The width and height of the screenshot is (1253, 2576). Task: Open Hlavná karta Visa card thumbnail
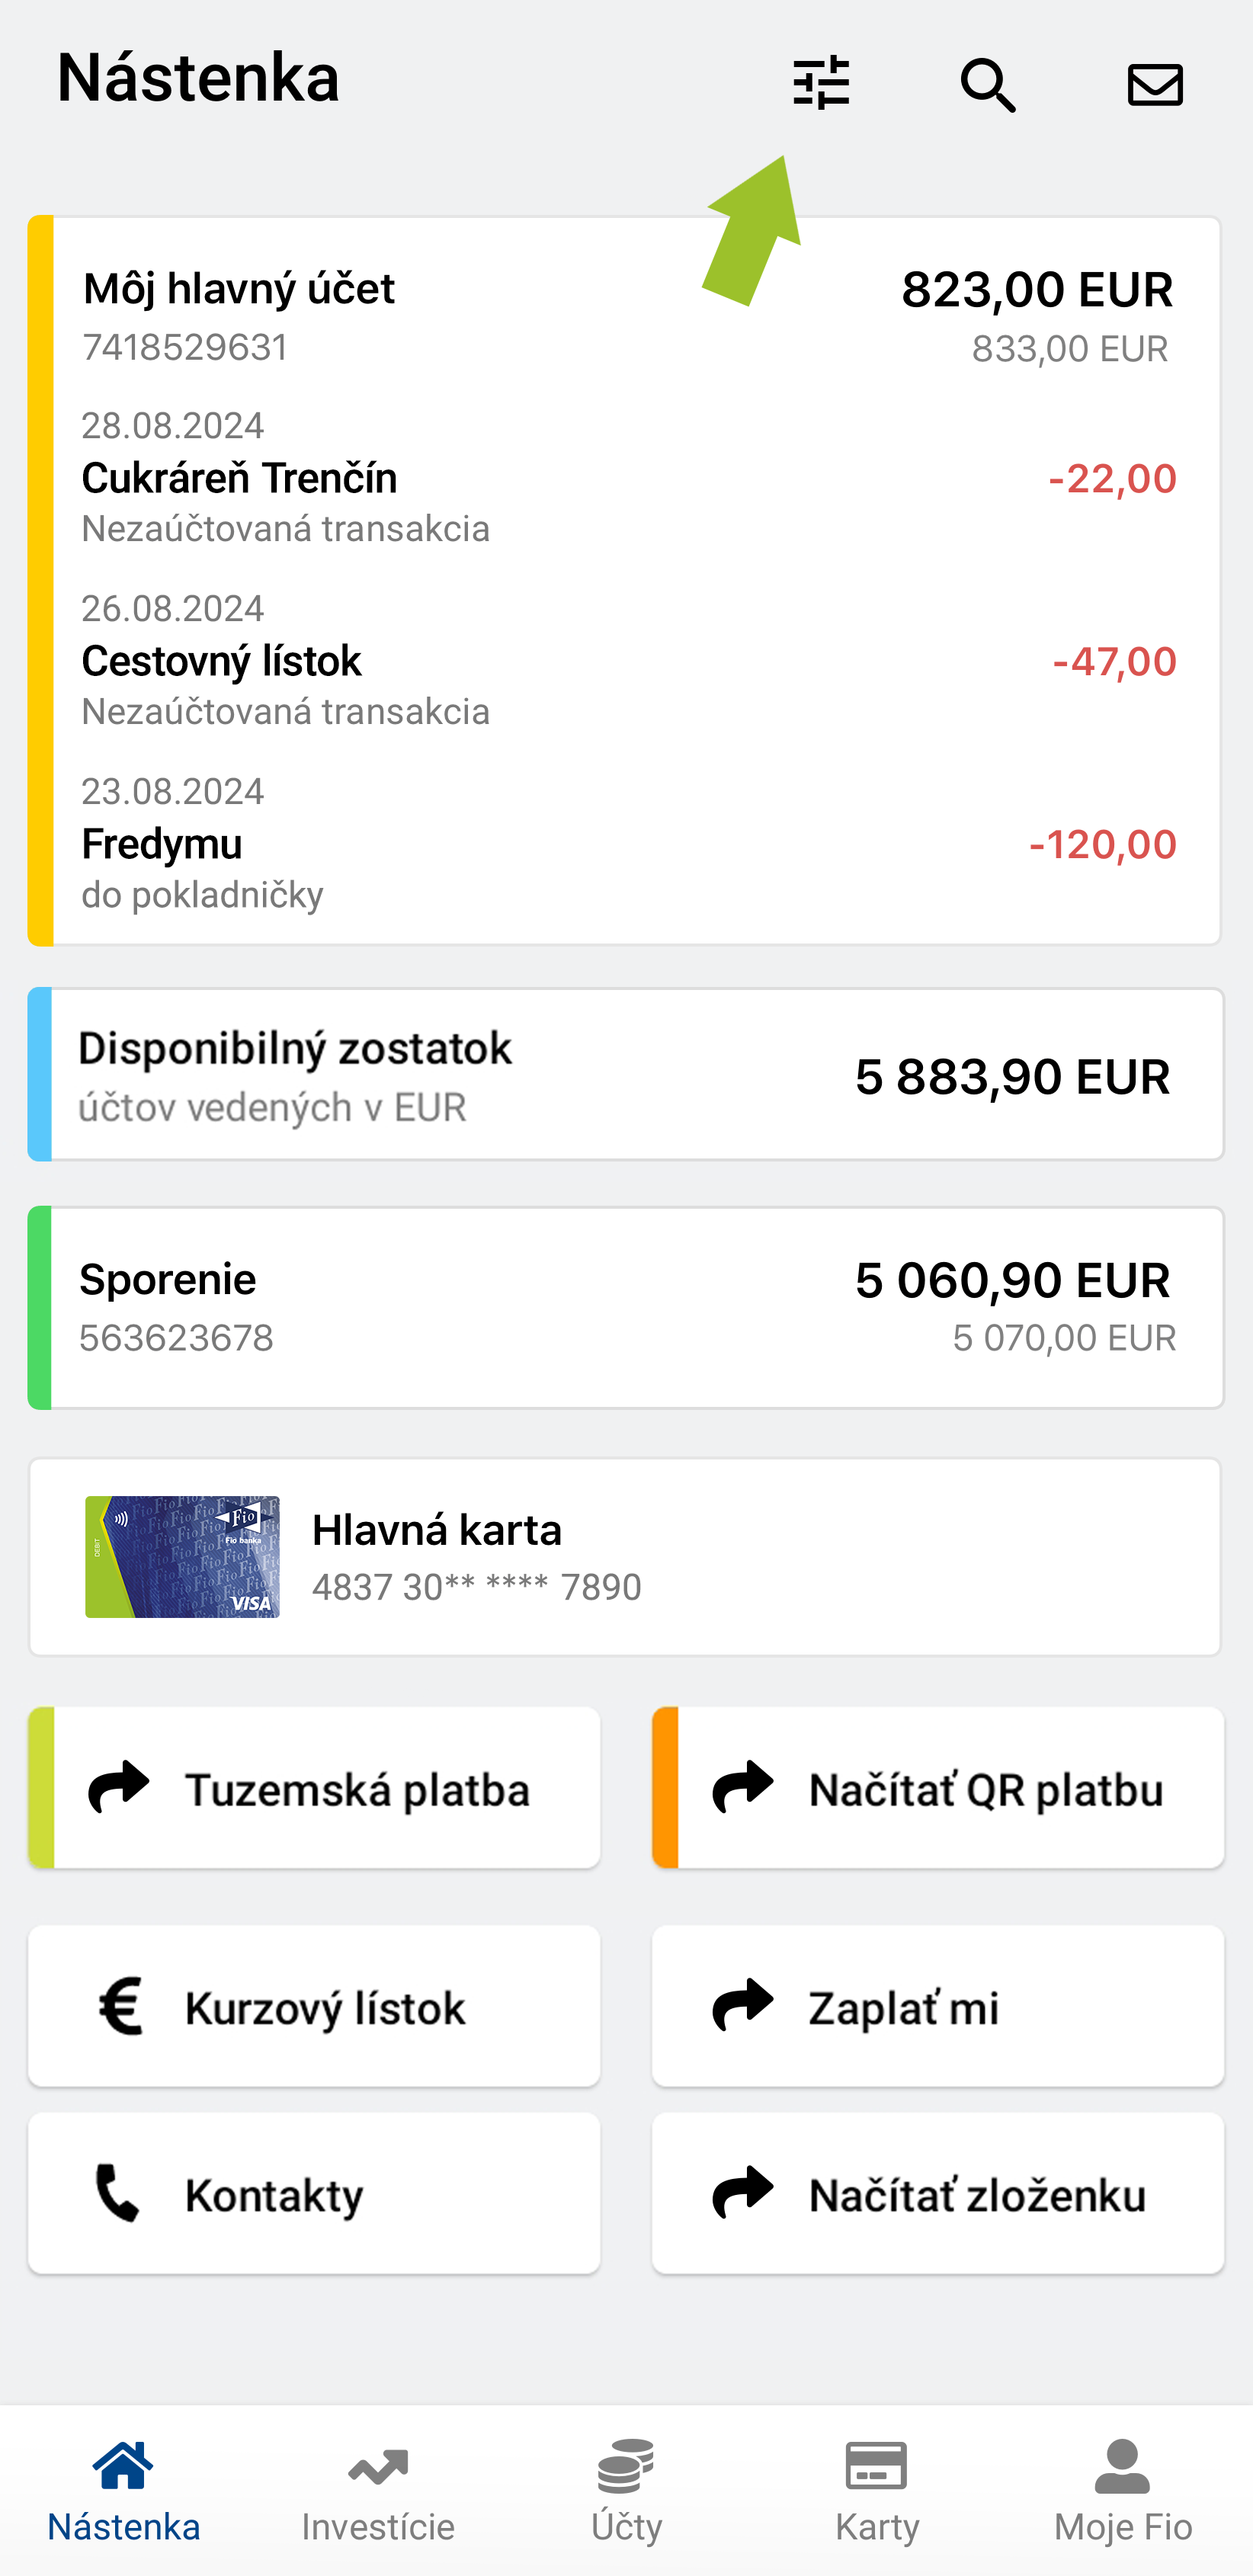(182, 1557)
